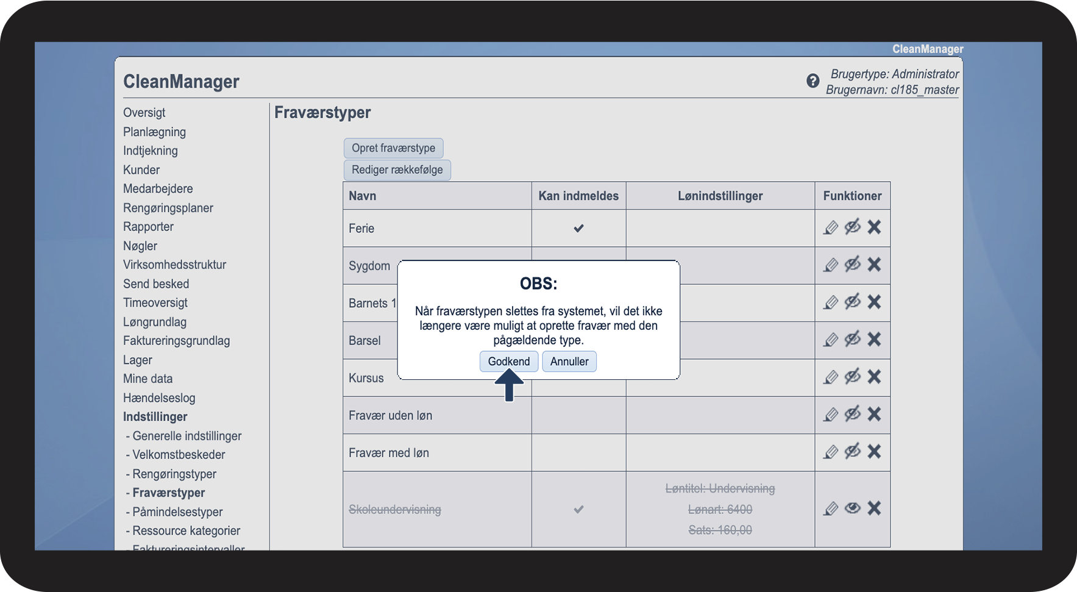Go to Rengøringsplaner in the sidebar
This screenshot has width=1077, height=592.
[168, 209]
